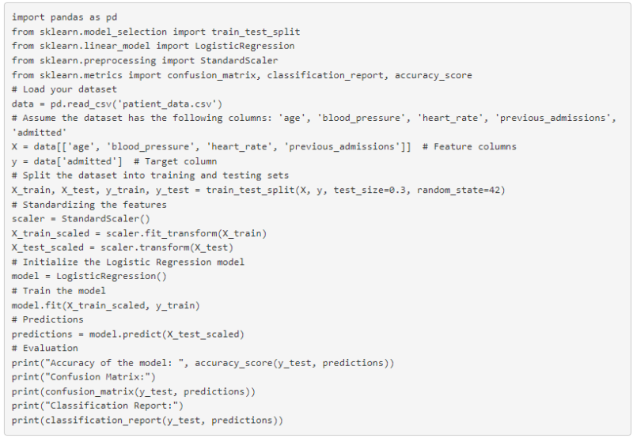Image resolution: width=633 pixels, height=438 pixels.
Task: Click the 'import pandas as pd' line
Action: click(x=64, y=17)
